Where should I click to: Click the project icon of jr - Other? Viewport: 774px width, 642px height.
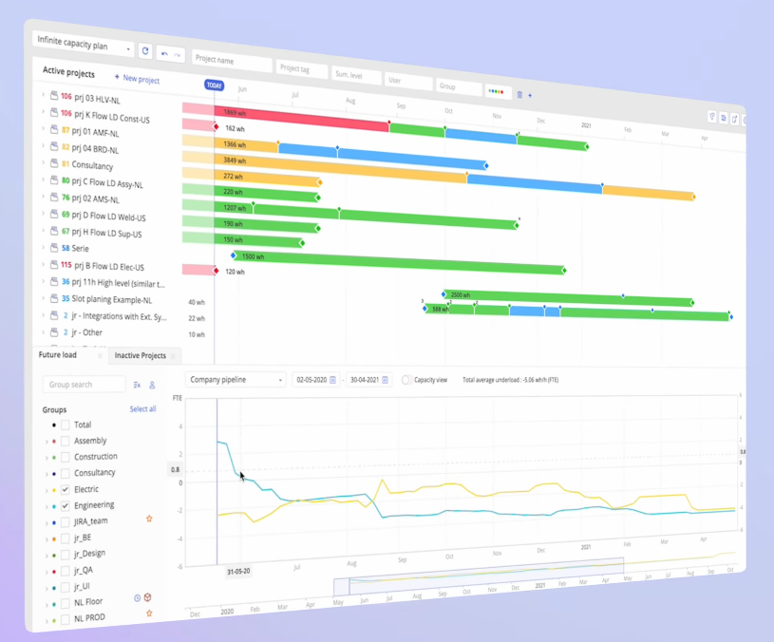click(54, 332)
